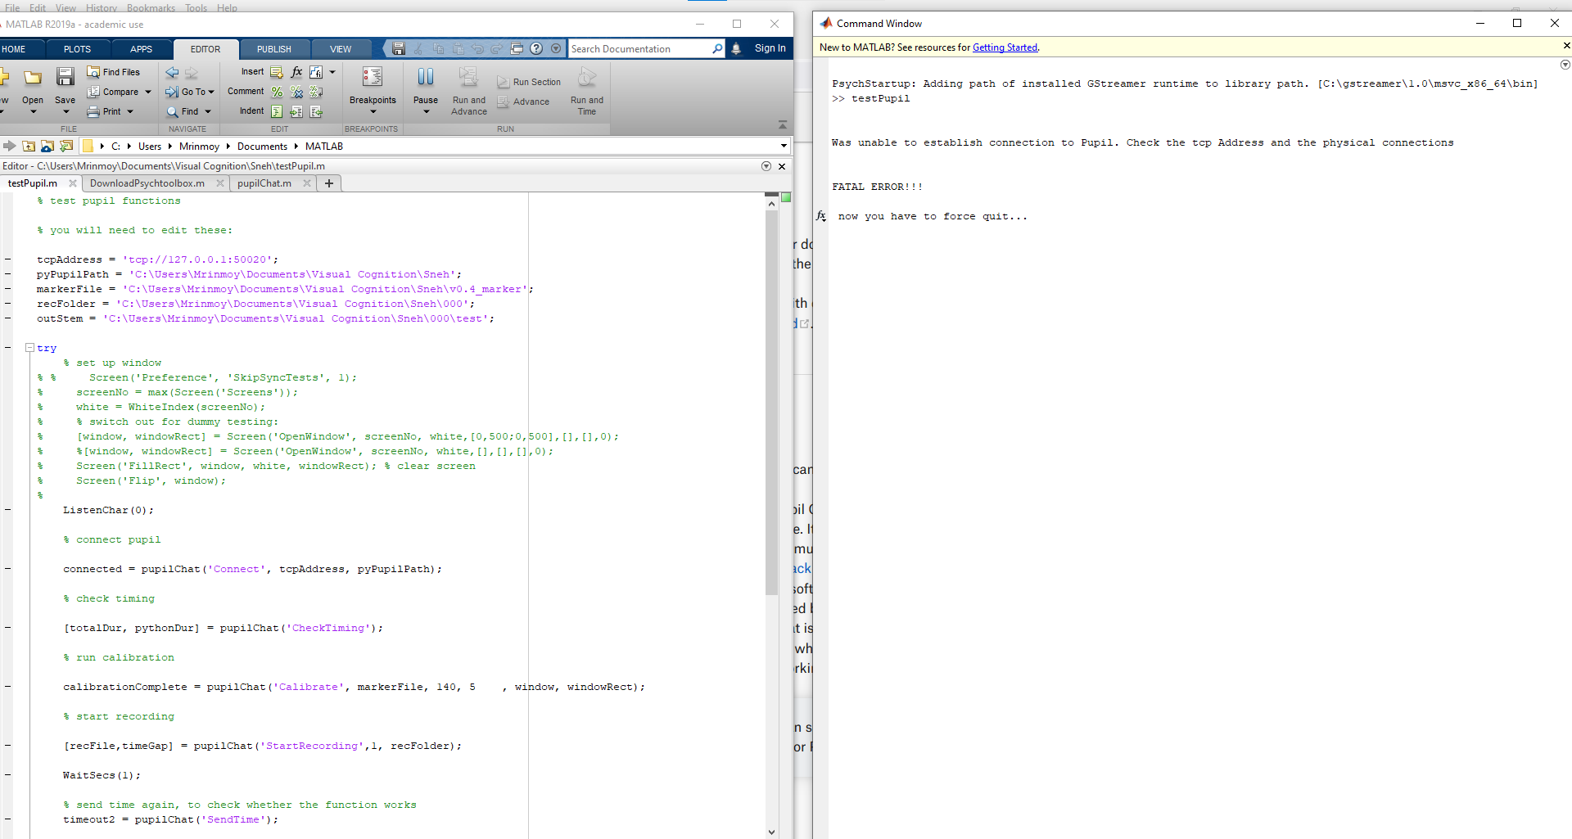Click the Documents folder in path bar
This screenshot has width=1572, height=839.
(262, 147)
